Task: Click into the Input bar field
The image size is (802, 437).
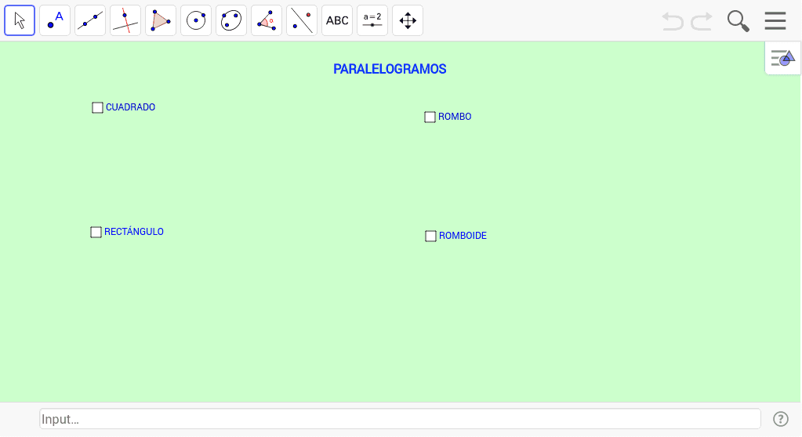Action: pyautogui.click(x=400, y=419)
